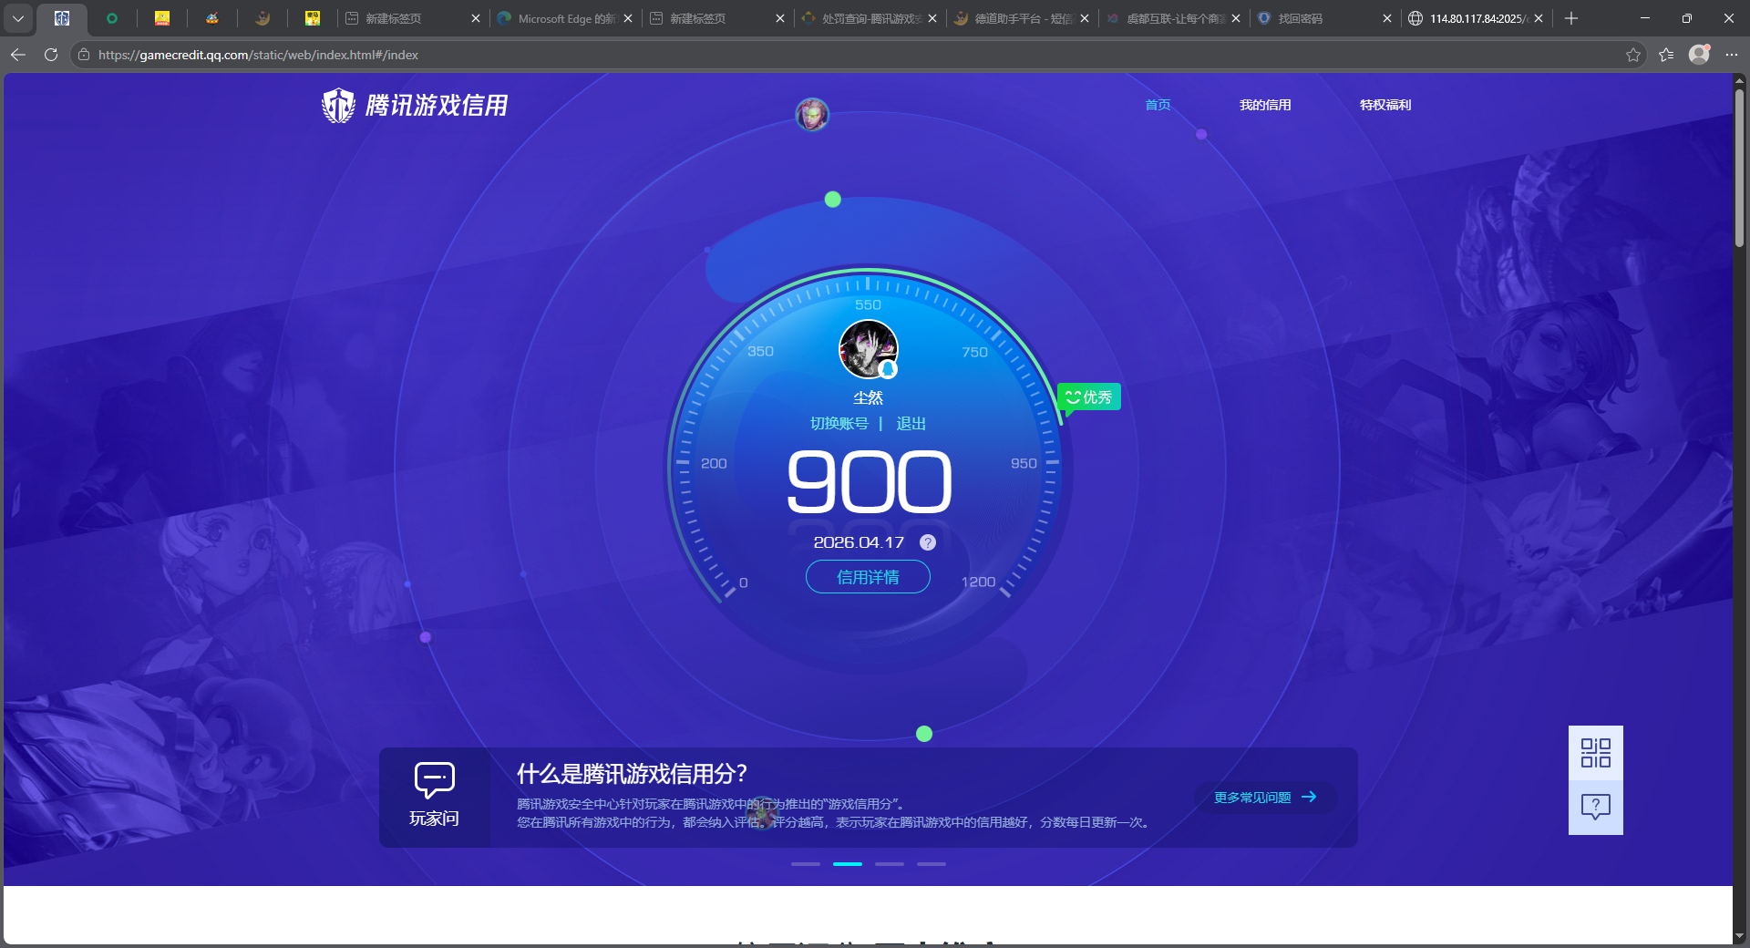Viewport: 1750px width, 948px height.
Task: Click the padlock icon in the address bar
Action: coord(83,55)
